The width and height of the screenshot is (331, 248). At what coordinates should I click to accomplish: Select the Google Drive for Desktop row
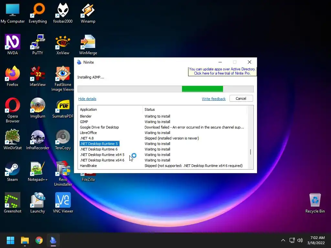(x=163, y=127)
